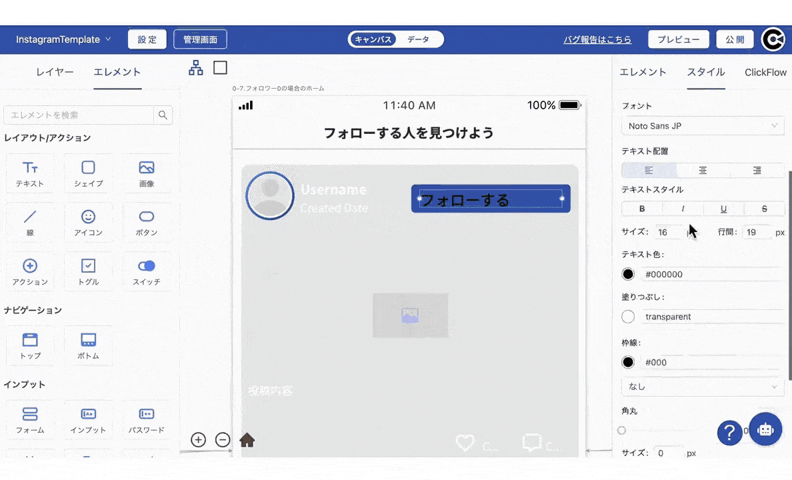792x480 pixels.
Task: Enable underline text style
Action: pos(723,209)
